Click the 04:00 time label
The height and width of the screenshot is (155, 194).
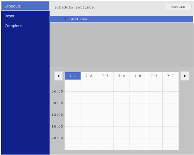pos(57,91)
